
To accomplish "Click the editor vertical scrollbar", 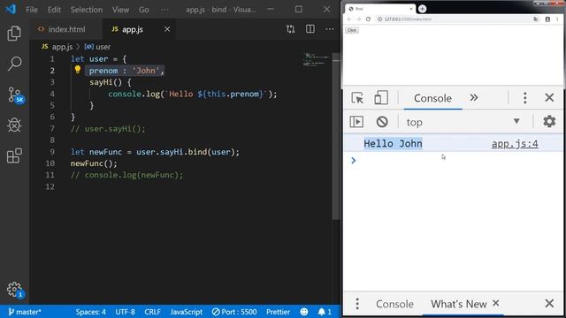I will (336, 137).
